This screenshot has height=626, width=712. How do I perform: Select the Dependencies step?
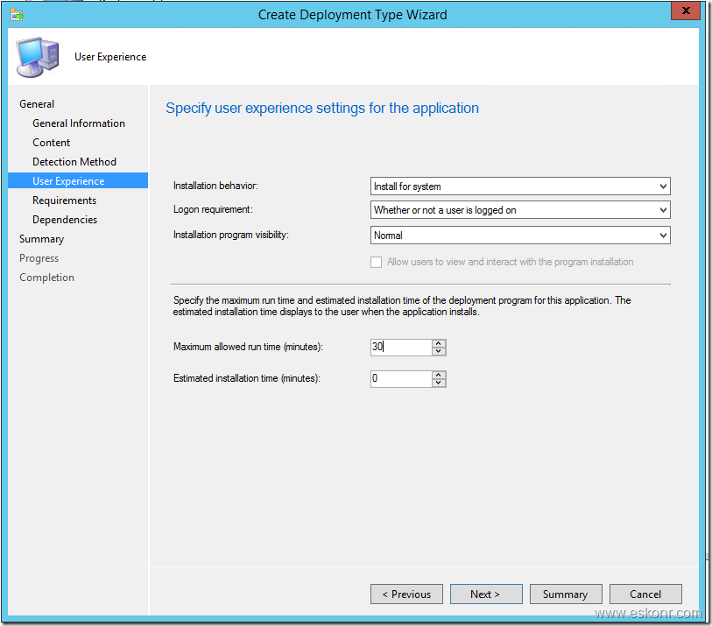[66, 219]
